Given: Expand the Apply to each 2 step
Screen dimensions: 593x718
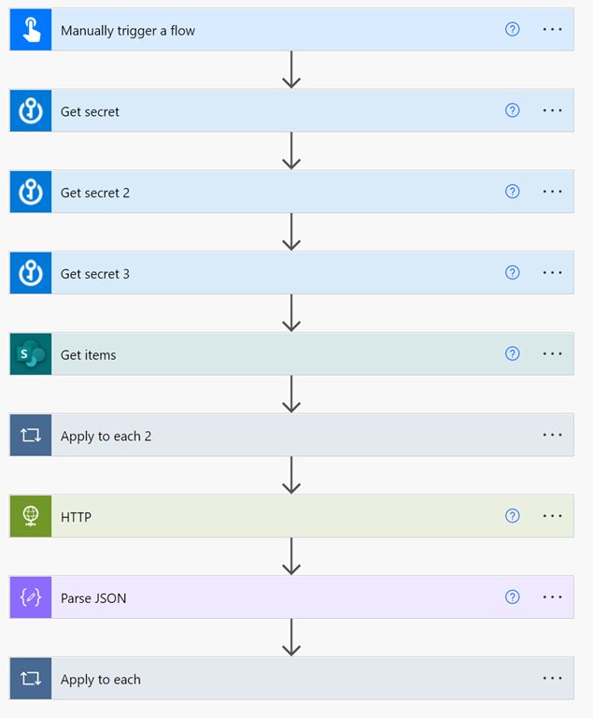Looking at the screenshot, I should (280, 436).
